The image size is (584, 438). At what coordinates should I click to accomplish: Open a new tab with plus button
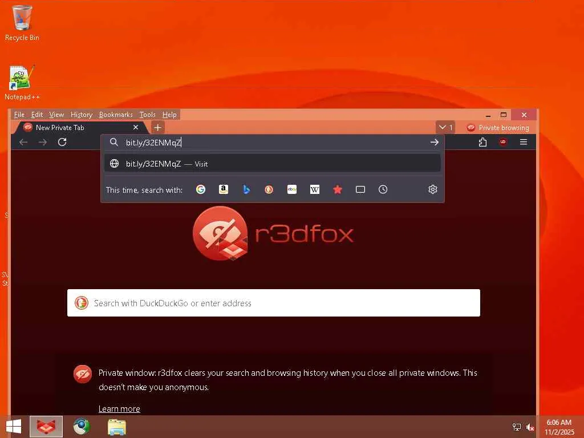pyautogui.click(x=157, y=127)
